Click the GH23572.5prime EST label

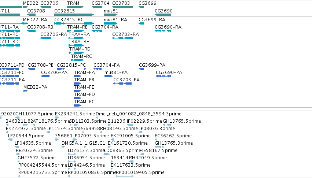(37, 158)
